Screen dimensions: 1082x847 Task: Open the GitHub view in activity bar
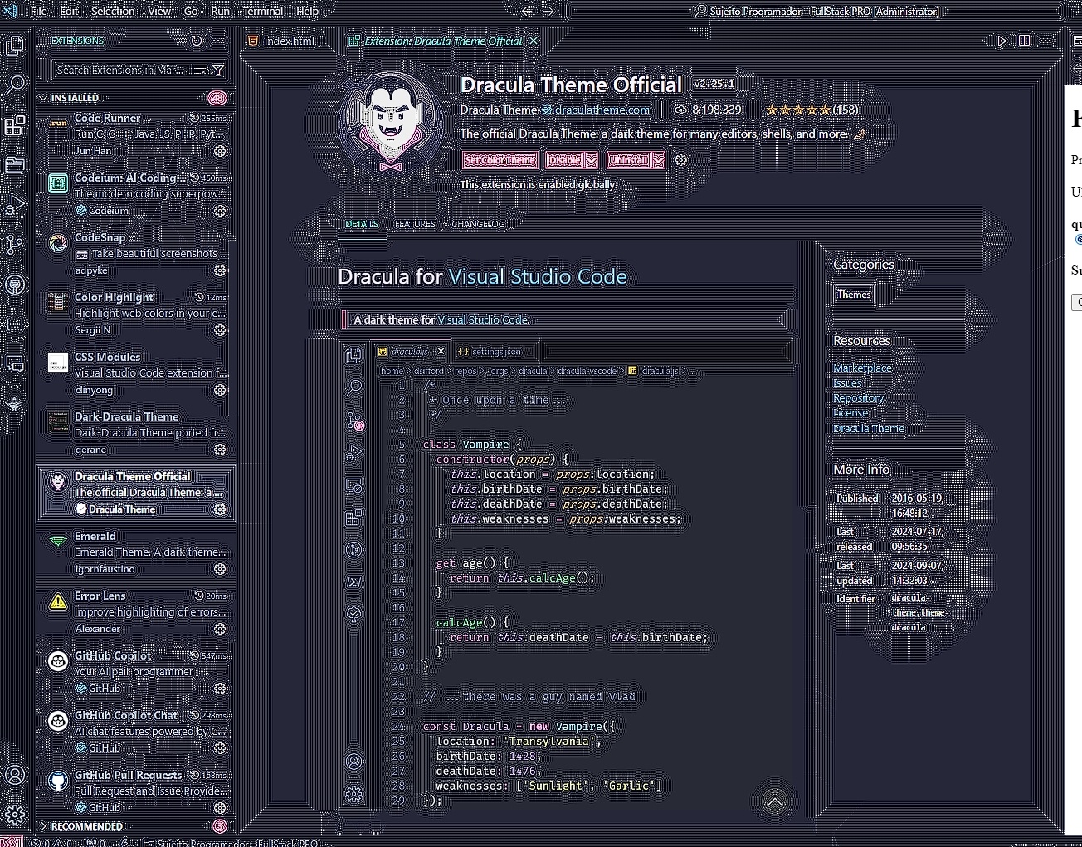[15, 285]
